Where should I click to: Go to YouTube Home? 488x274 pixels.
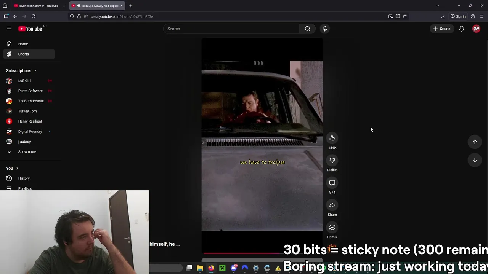point(29,44)
